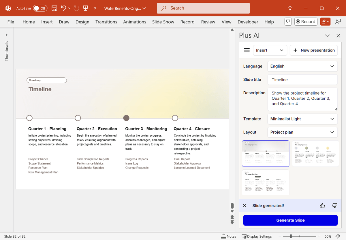This screenshot has width=346, height=240.
Task: Open the Comments pane icon
Action: click(x=288, y=22)
